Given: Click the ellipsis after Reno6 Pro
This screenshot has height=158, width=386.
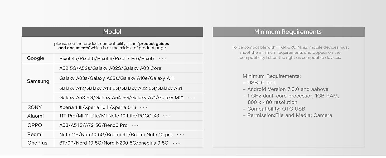Looking at the screenshot, I should (135, 126).
